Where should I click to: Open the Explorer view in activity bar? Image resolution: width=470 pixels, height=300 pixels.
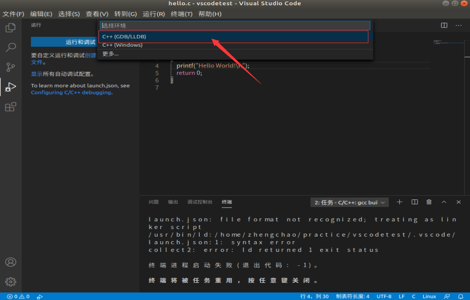(10, 28)
